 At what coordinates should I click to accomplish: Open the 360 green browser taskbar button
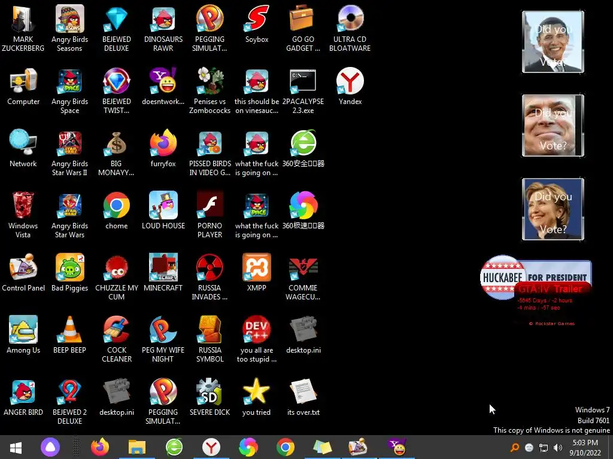[174, 447]
